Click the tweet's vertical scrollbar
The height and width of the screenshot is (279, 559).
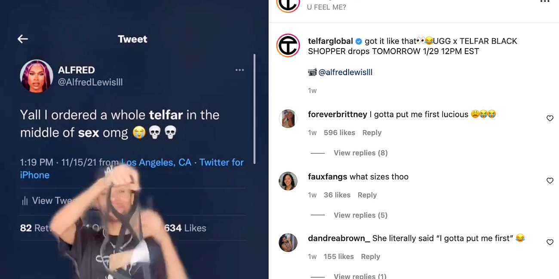[255, 109]
